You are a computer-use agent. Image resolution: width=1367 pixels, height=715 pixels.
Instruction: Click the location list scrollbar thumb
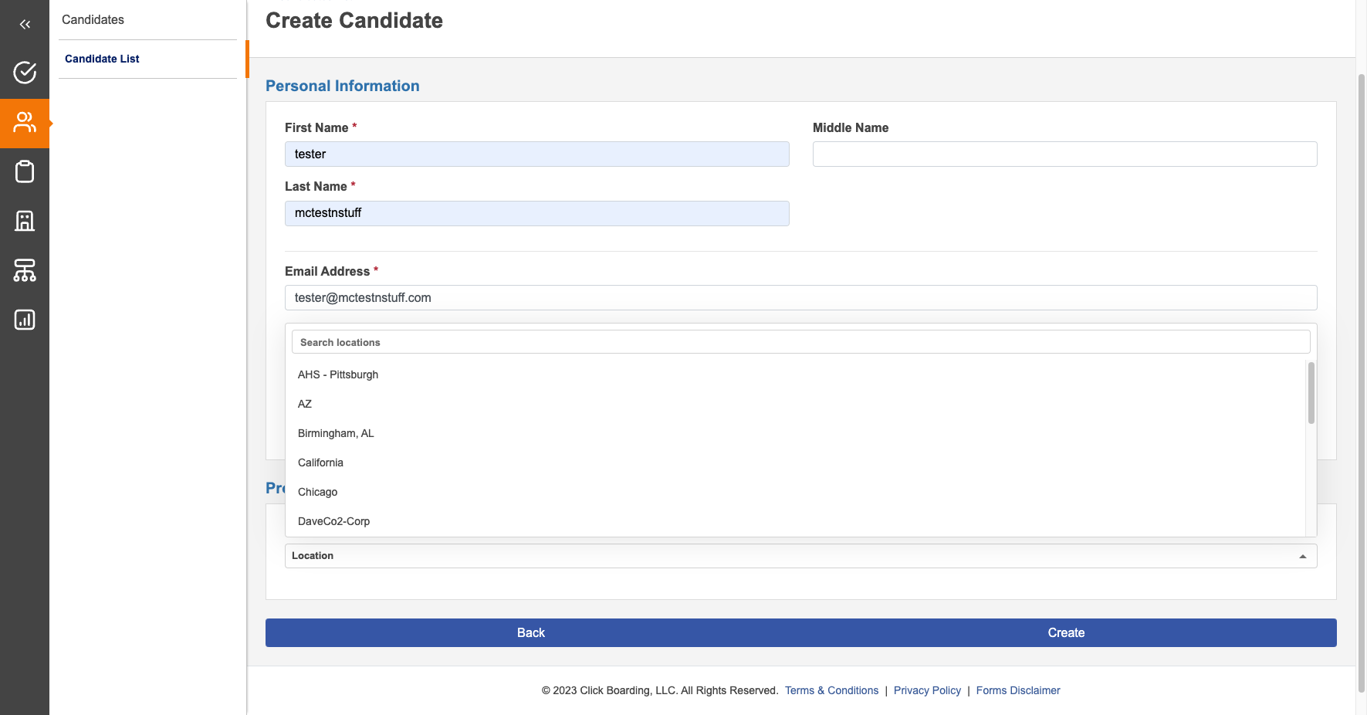pyautogui.click(x=1311, y=392)
